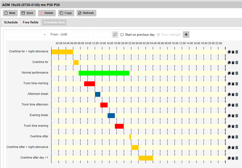
Task: Select the red Trunk time evening bar
Action: pyautogui.click(x=119, y=126)
